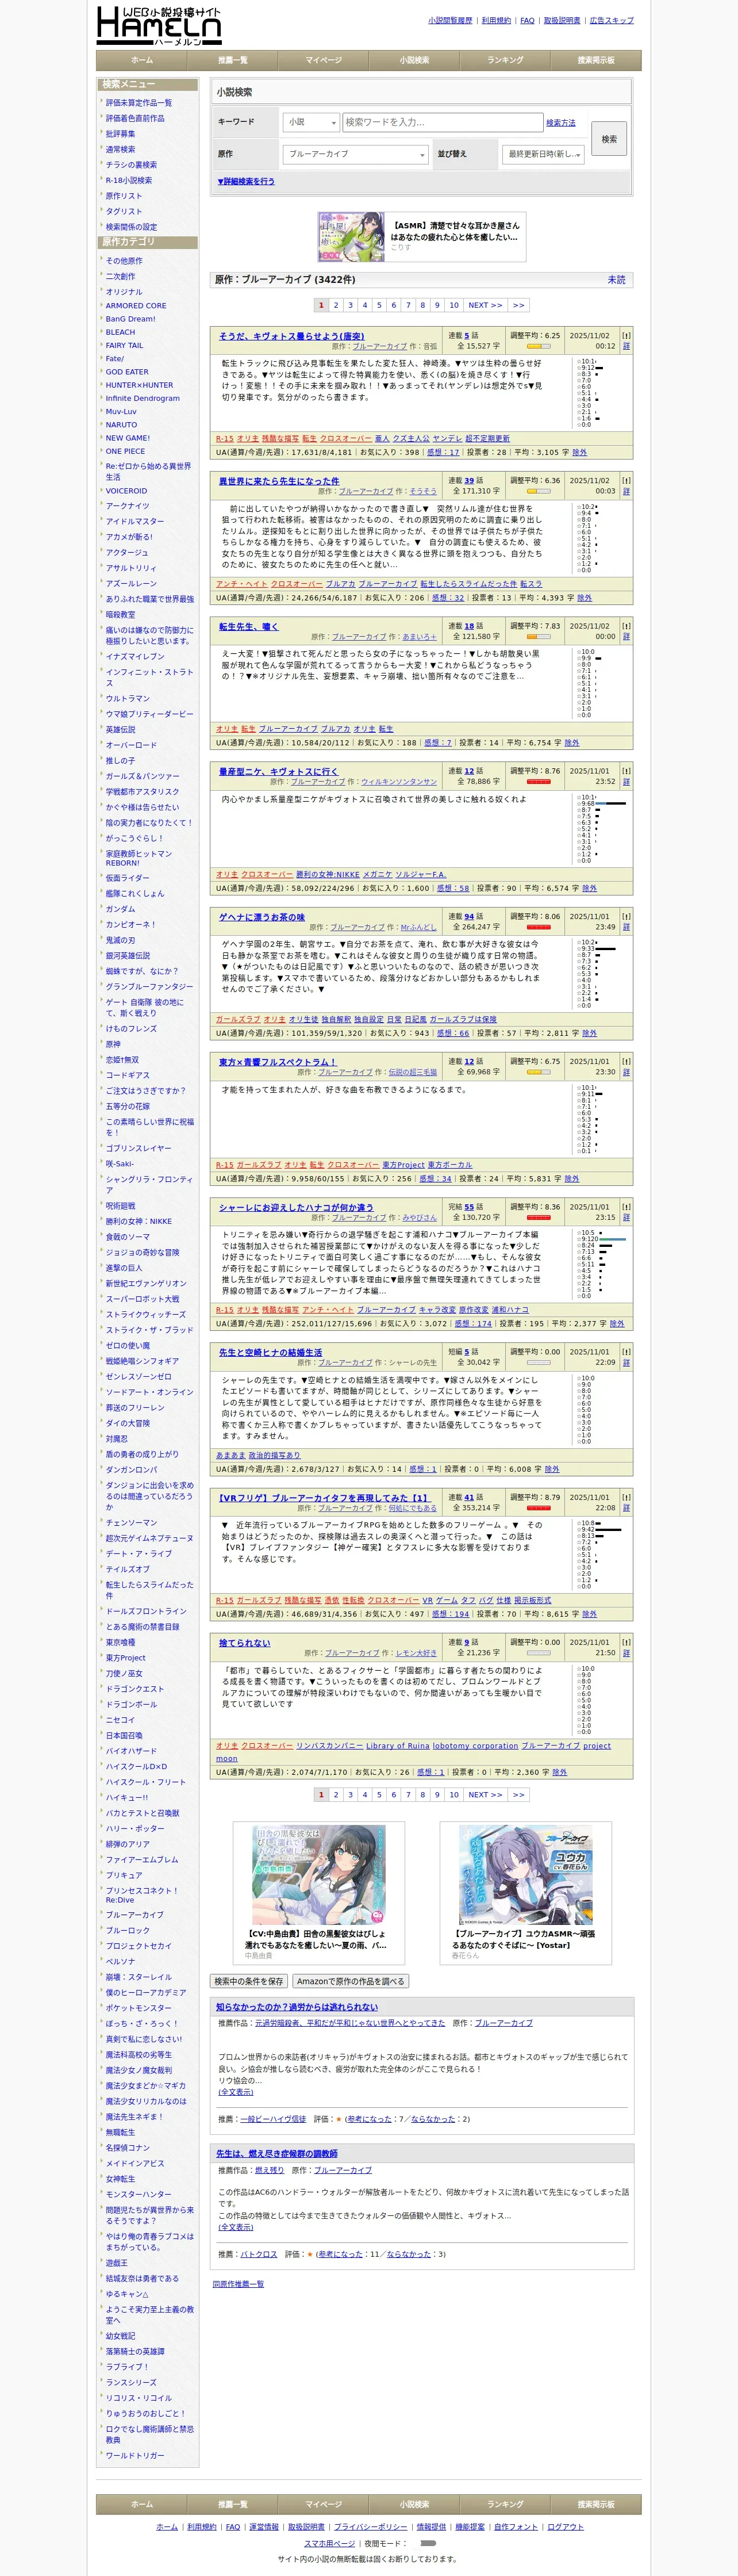Click rating bar 調整平均 8.76 for 量産型ニケ
This screenshot has width=738, height=2576.
538,782
